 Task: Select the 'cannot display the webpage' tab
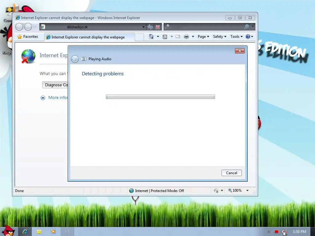90,37
